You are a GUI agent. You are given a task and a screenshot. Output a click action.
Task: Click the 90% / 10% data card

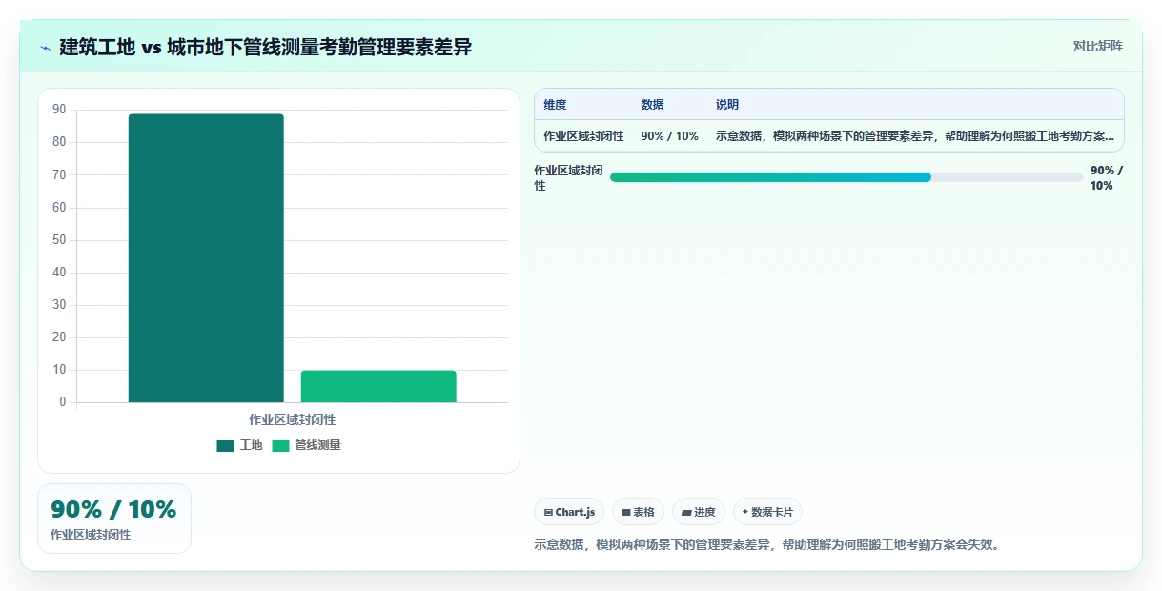pos(114,519)
